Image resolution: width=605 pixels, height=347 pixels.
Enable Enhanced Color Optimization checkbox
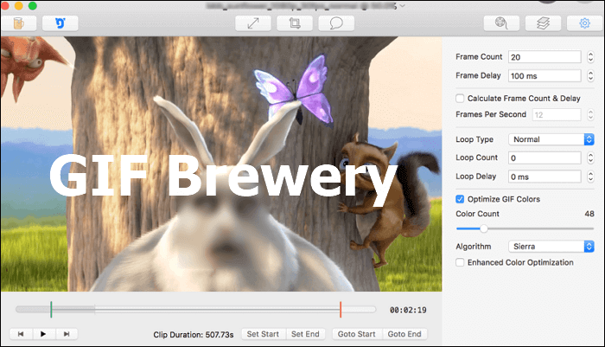point(460,262)
